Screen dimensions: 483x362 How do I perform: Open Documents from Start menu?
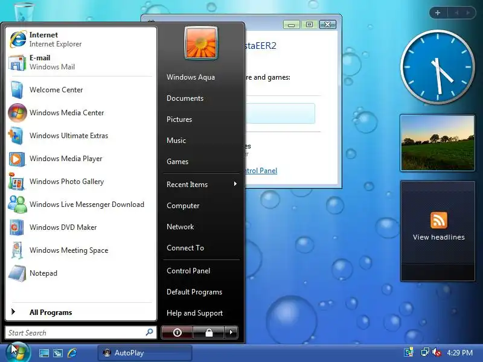tap(185, 98)
